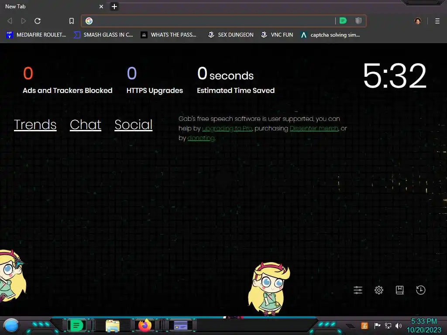
Task: Open the Trends link
Action: coord(35,124)
